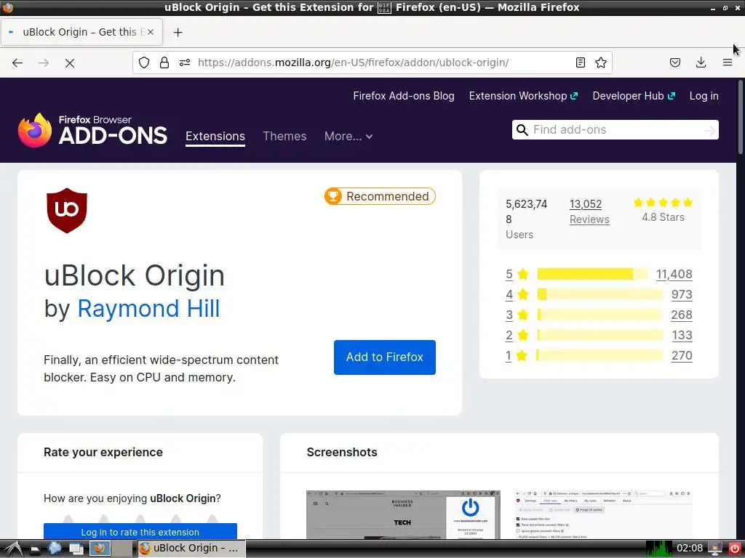Open Developer Hub link
The image size is (745, 558).
634,96
